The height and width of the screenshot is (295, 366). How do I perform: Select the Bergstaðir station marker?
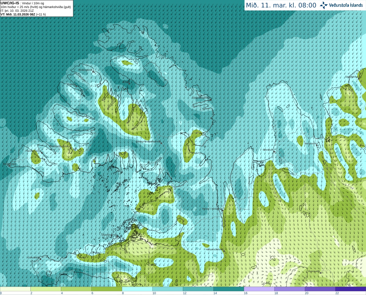[317, 145]
